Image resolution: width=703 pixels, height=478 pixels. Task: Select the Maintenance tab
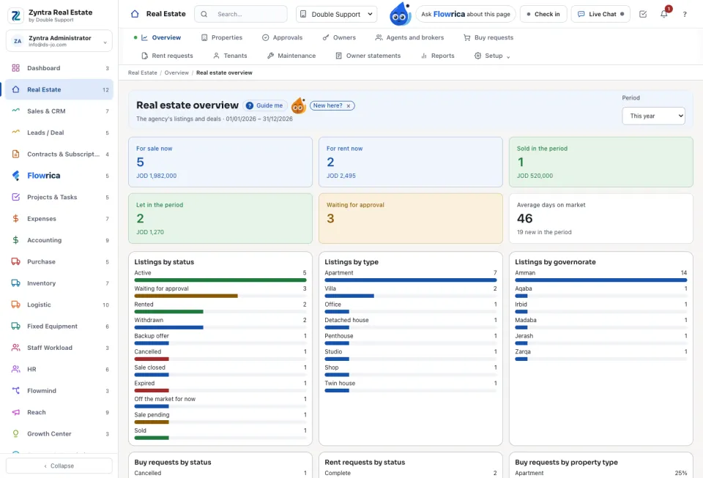(x=291, y=56)
